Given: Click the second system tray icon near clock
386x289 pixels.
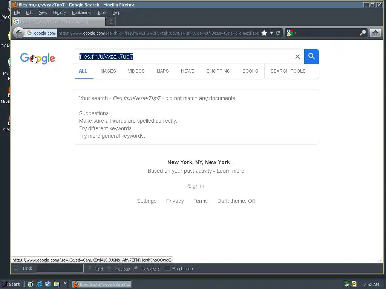Looking at the screenshot, I should pos(354,284).
